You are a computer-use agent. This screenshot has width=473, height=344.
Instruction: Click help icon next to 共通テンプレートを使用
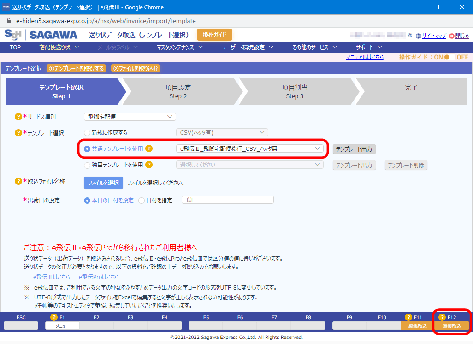pyautogui.click(x=149, y=148)
